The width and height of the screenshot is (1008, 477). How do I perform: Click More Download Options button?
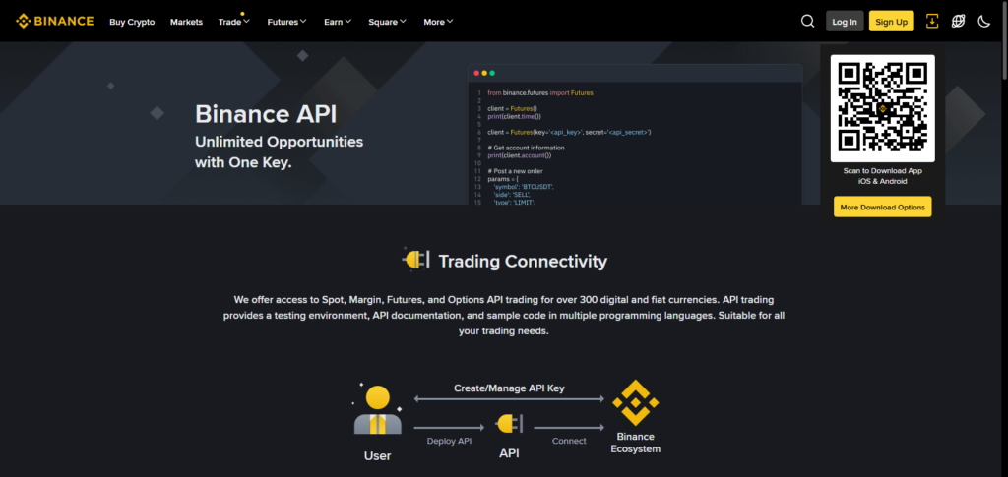coord(882,207)
